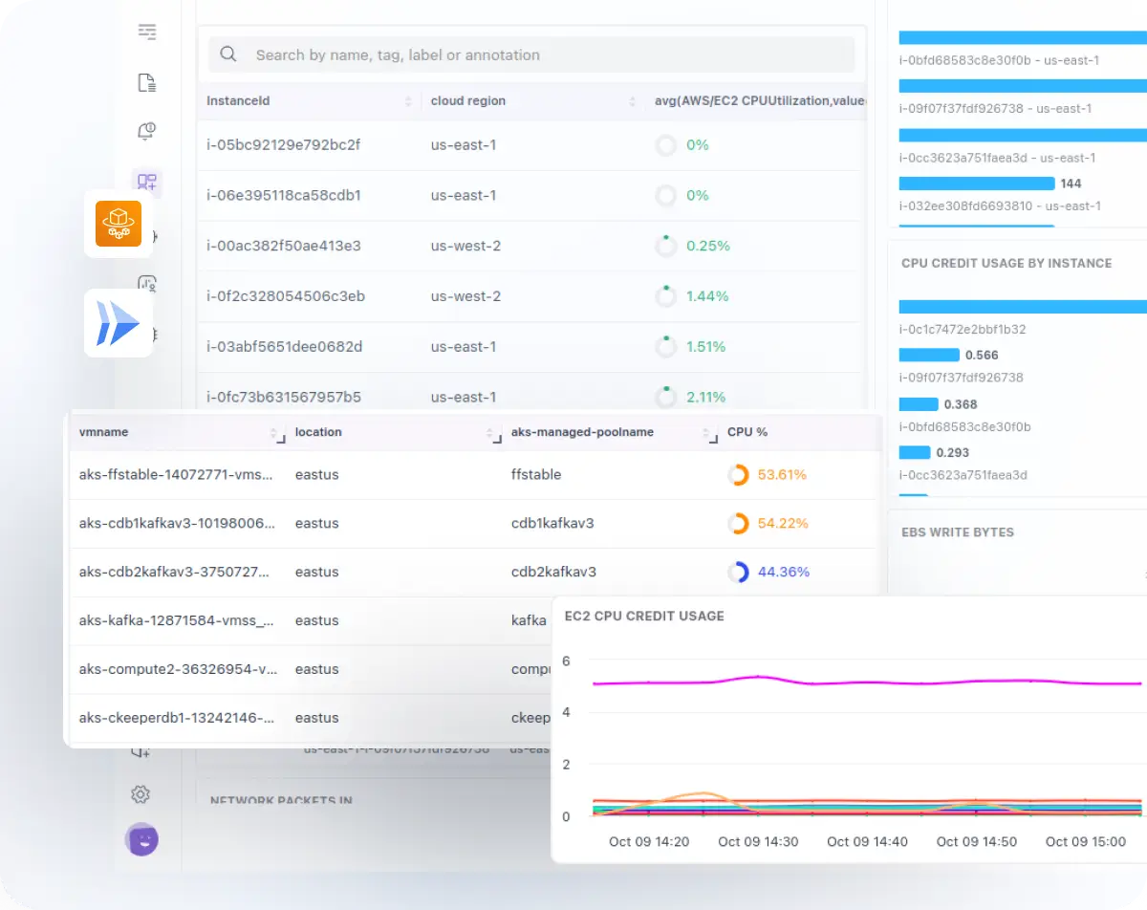Screen dimensions: 1147x910
Task: Click the orange AWS cubes badge icon
Action: (119, 224)
